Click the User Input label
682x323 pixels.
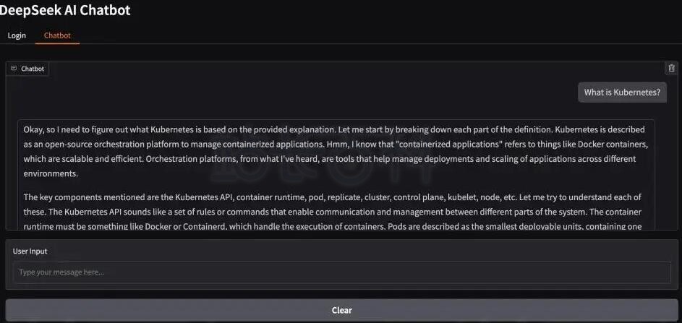click(x=30, y=251)
